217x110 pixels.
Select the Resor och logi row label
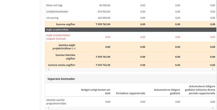(54, 5)
